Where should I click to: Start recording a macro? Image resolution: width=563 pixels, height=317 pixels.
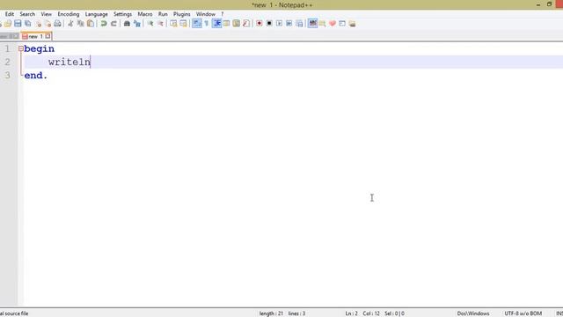pos(260,24)
